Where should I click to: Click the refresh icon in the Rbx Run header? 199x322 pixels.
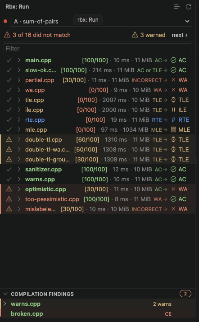click(189, 7)
